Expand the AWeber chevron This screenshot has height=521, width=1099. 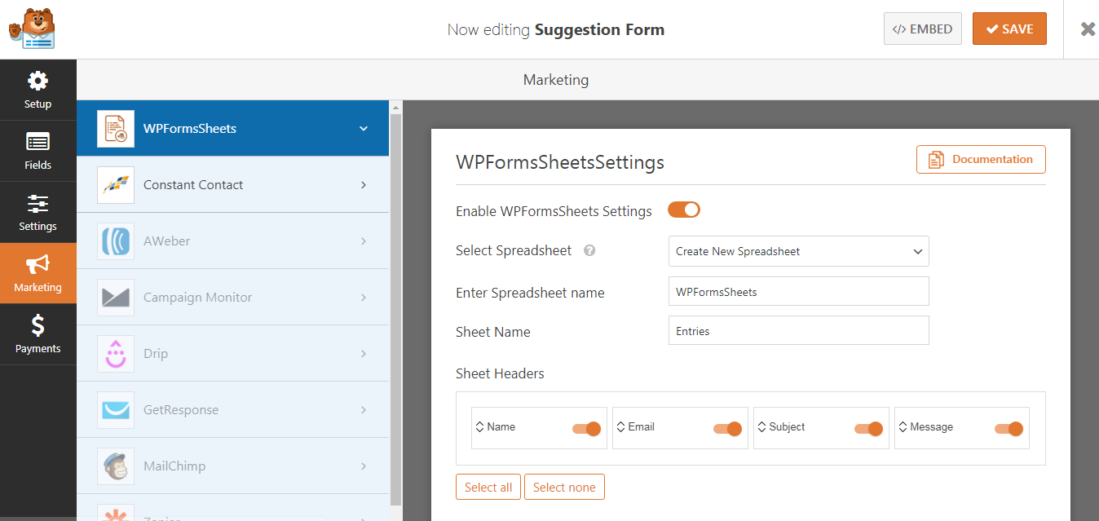[x=364, y=241]
